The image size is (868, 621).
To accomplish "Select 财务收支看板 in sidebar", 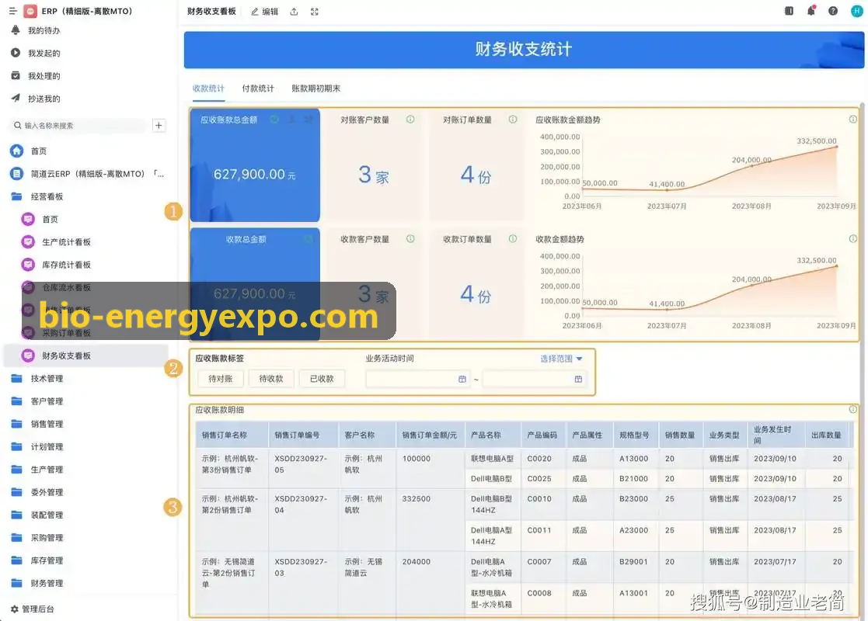I will coord(85,356).
